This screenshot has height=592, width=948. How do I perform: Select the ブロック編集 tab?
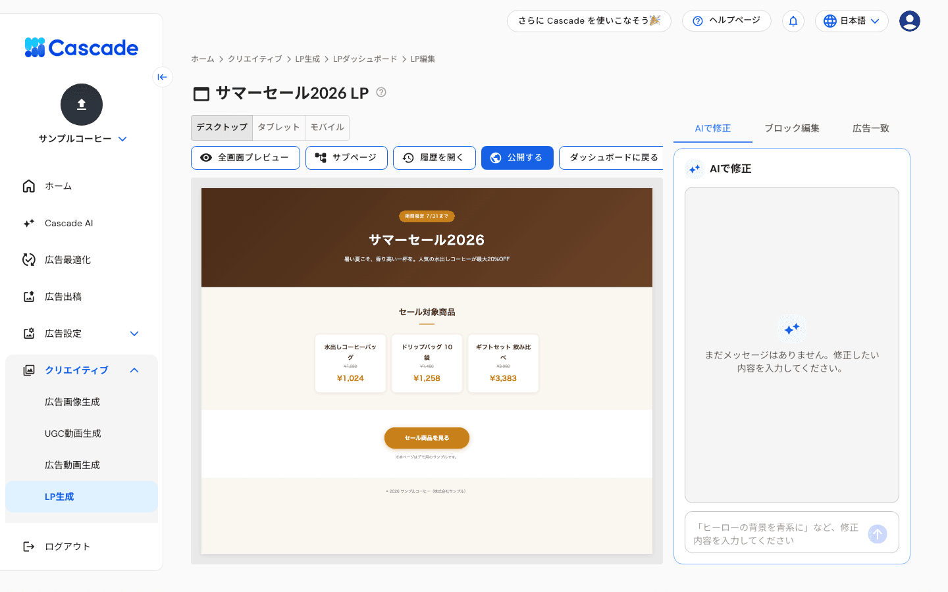coord(792,128)
